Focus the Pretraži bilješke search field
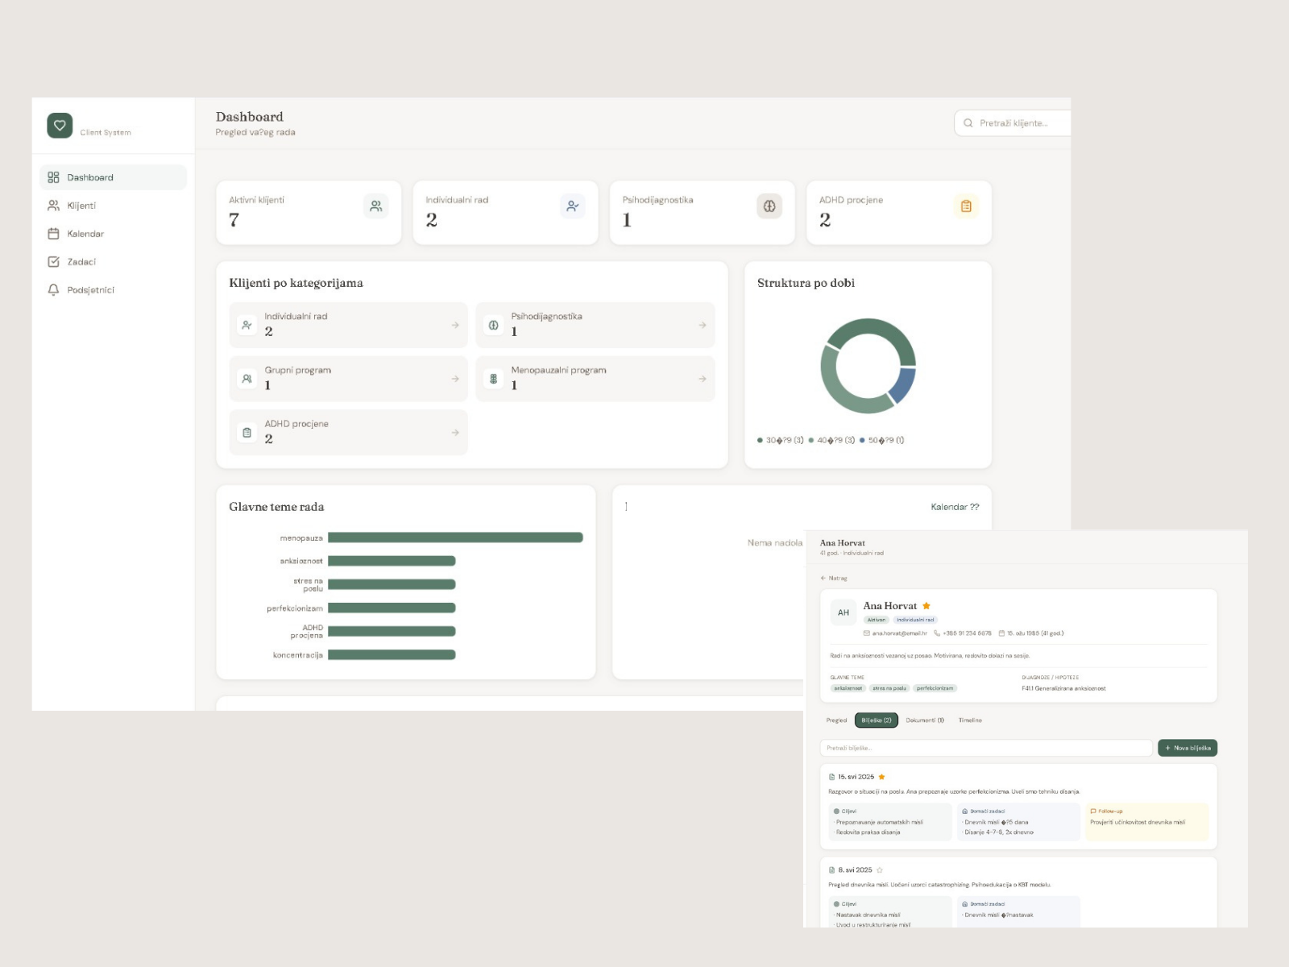Screen dimensions: 1289x967 coord(986,748)
